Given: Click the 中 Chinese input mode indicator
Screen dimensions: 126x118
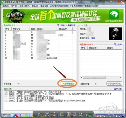Looking at the screenshot, I should pyautogui.click(x=101, y=116).
